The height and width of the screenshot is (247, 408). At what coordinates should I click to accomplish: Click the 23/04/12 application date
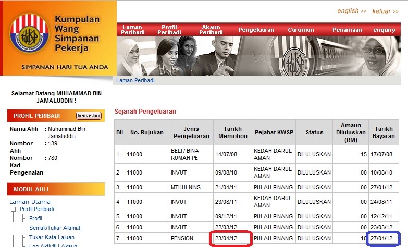coord(226,238)
